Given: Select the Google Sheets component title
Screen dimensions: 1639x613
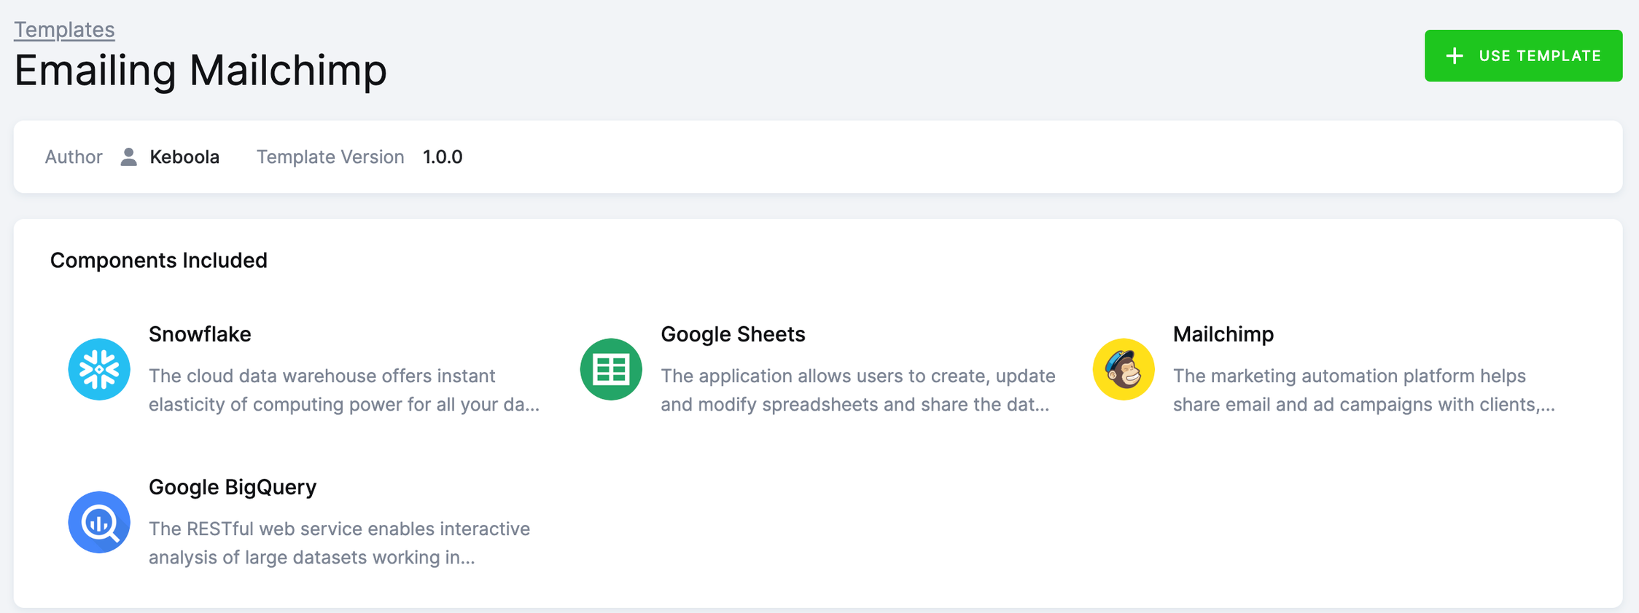Looking at the screenshot, I should 733,333.
